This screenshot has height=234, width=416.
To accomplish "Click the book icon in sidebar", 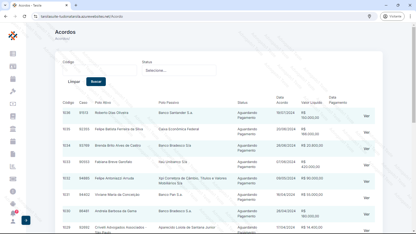I will 13,116.
